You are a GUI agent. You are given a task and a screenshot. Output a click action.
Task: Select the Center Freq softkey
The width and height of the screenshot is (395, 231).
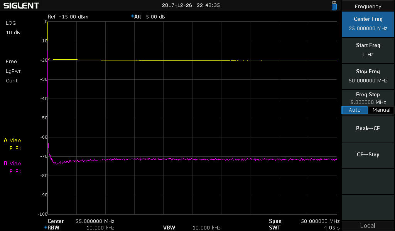(x=368, y=23)
